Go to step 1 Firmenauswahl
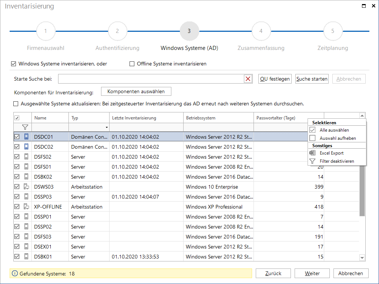 tap(46, 31)
